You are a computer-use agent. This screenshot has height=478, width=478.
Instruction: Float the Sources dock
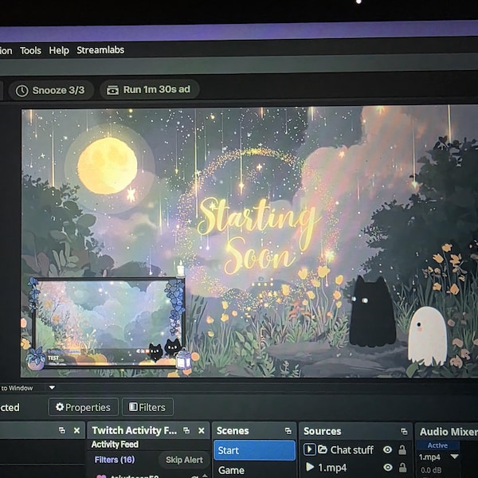coord(404,431)
